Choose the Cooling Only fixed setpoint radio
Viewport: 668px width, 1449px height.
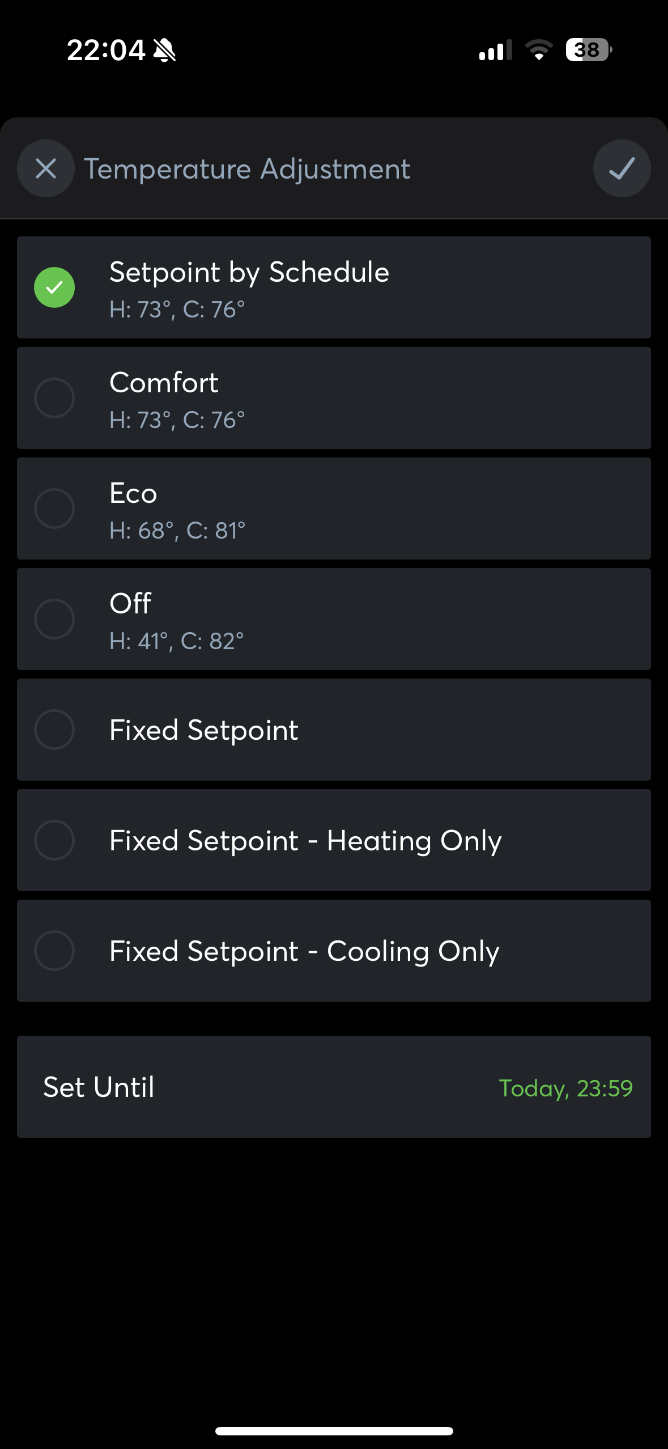tap(54, 951)
